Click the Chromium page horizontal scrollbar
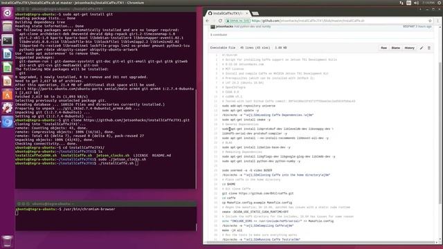The height and width of the screenshot is (249, 443). tap(320, 242)
